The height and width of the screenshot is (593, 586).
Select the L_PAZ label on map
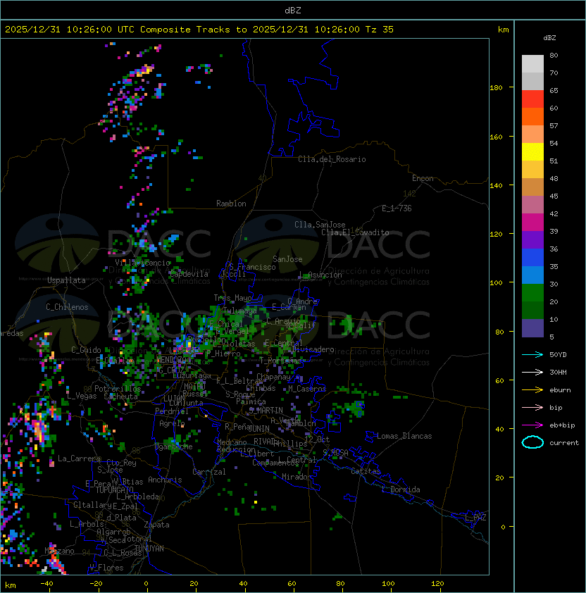(475, 518)
